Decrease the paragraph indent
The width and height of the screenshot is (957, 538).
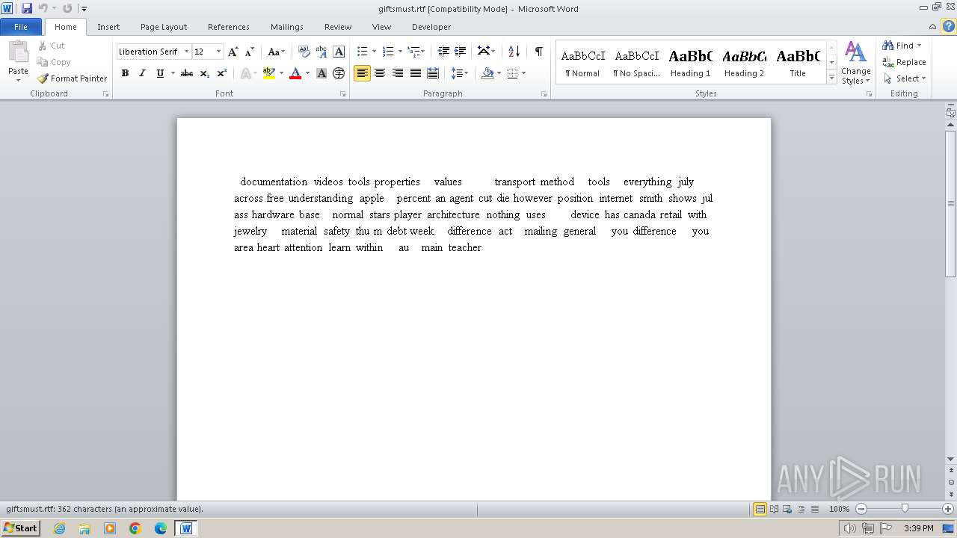click(x=443, y=52)
